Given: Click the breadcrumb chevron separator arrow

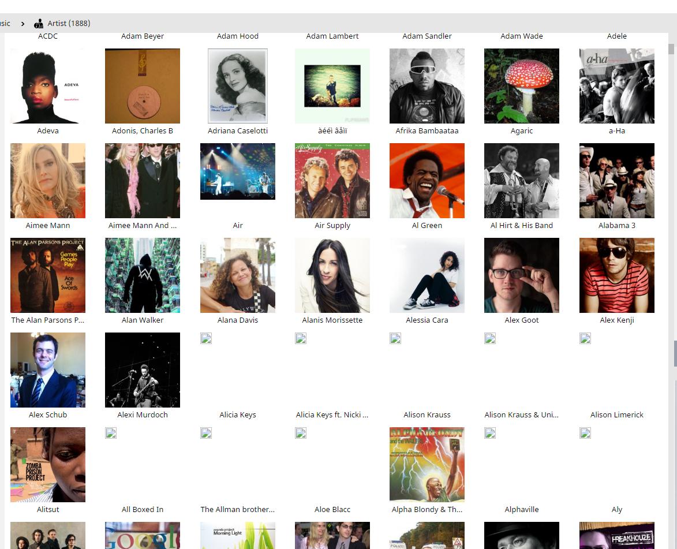Looking at the screenshot, I should [23, 24].
